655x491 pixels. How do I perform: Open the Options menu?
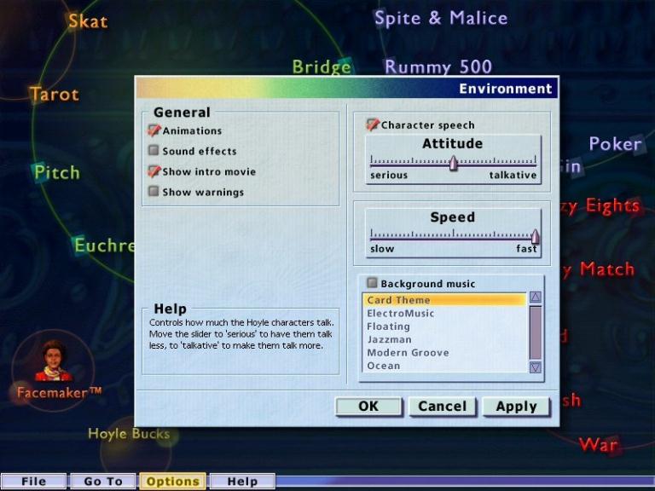[x=172, y=482]
